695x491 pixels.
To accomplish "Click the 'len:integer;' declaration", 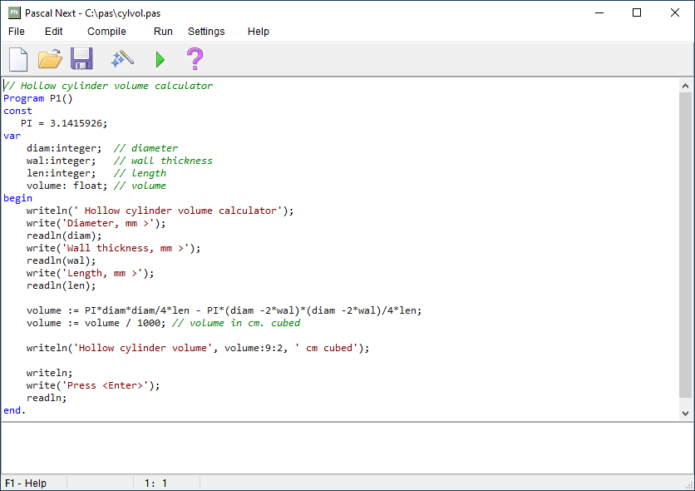I will pos(61,173).
